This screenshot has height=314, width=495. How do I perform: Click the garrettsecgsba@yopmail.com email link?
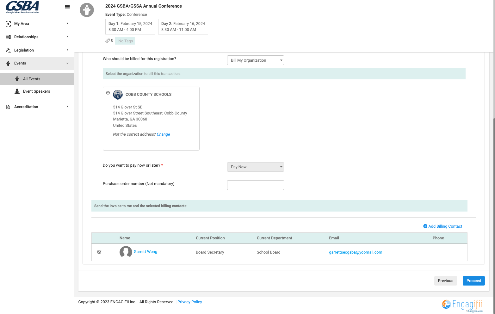(356, 252)
